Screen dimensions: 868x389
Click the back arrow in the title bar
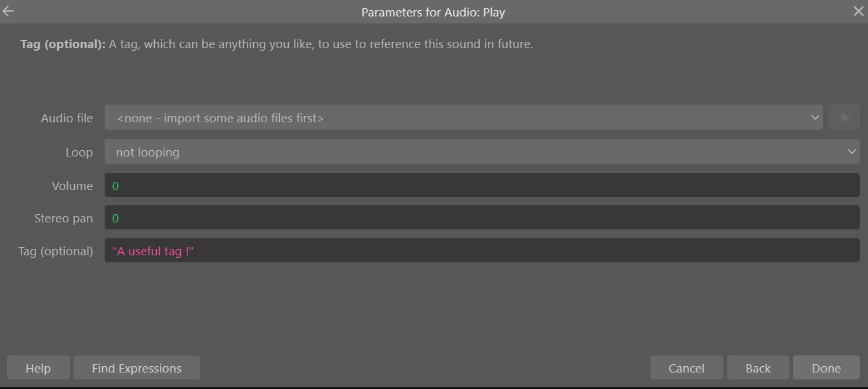(x=8, y=11)
